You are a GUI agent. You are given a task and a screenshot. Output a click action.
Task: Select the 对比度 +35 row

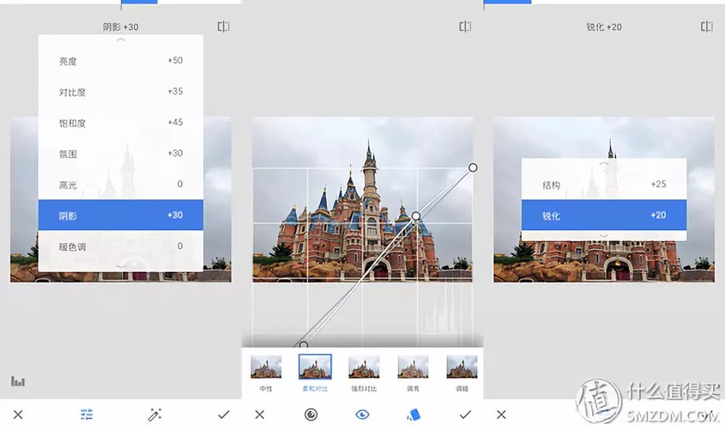point(121,91)
